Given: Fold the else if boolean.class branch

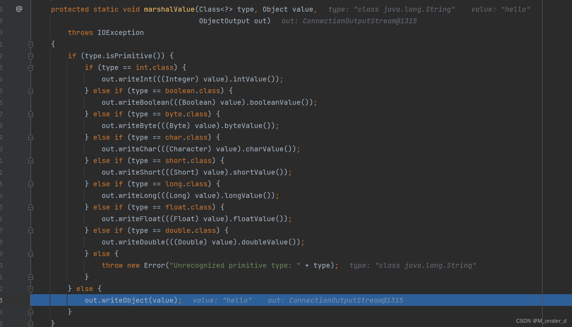Looking at the screenshot, I should 31,91.
